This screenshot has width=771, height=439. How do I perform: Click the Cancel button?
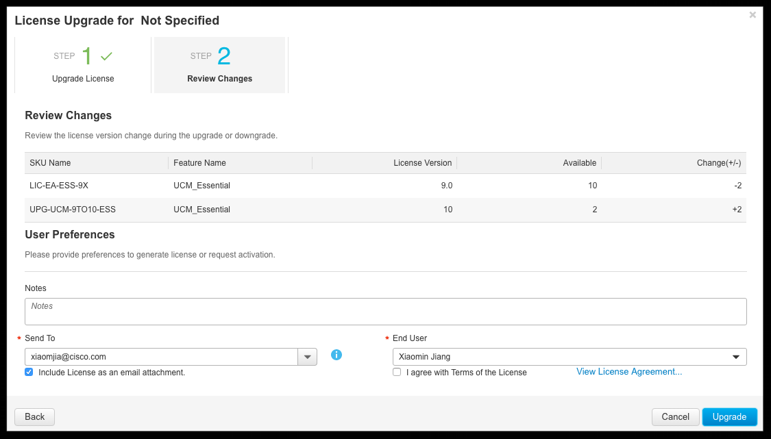click(x=675, y=417)
